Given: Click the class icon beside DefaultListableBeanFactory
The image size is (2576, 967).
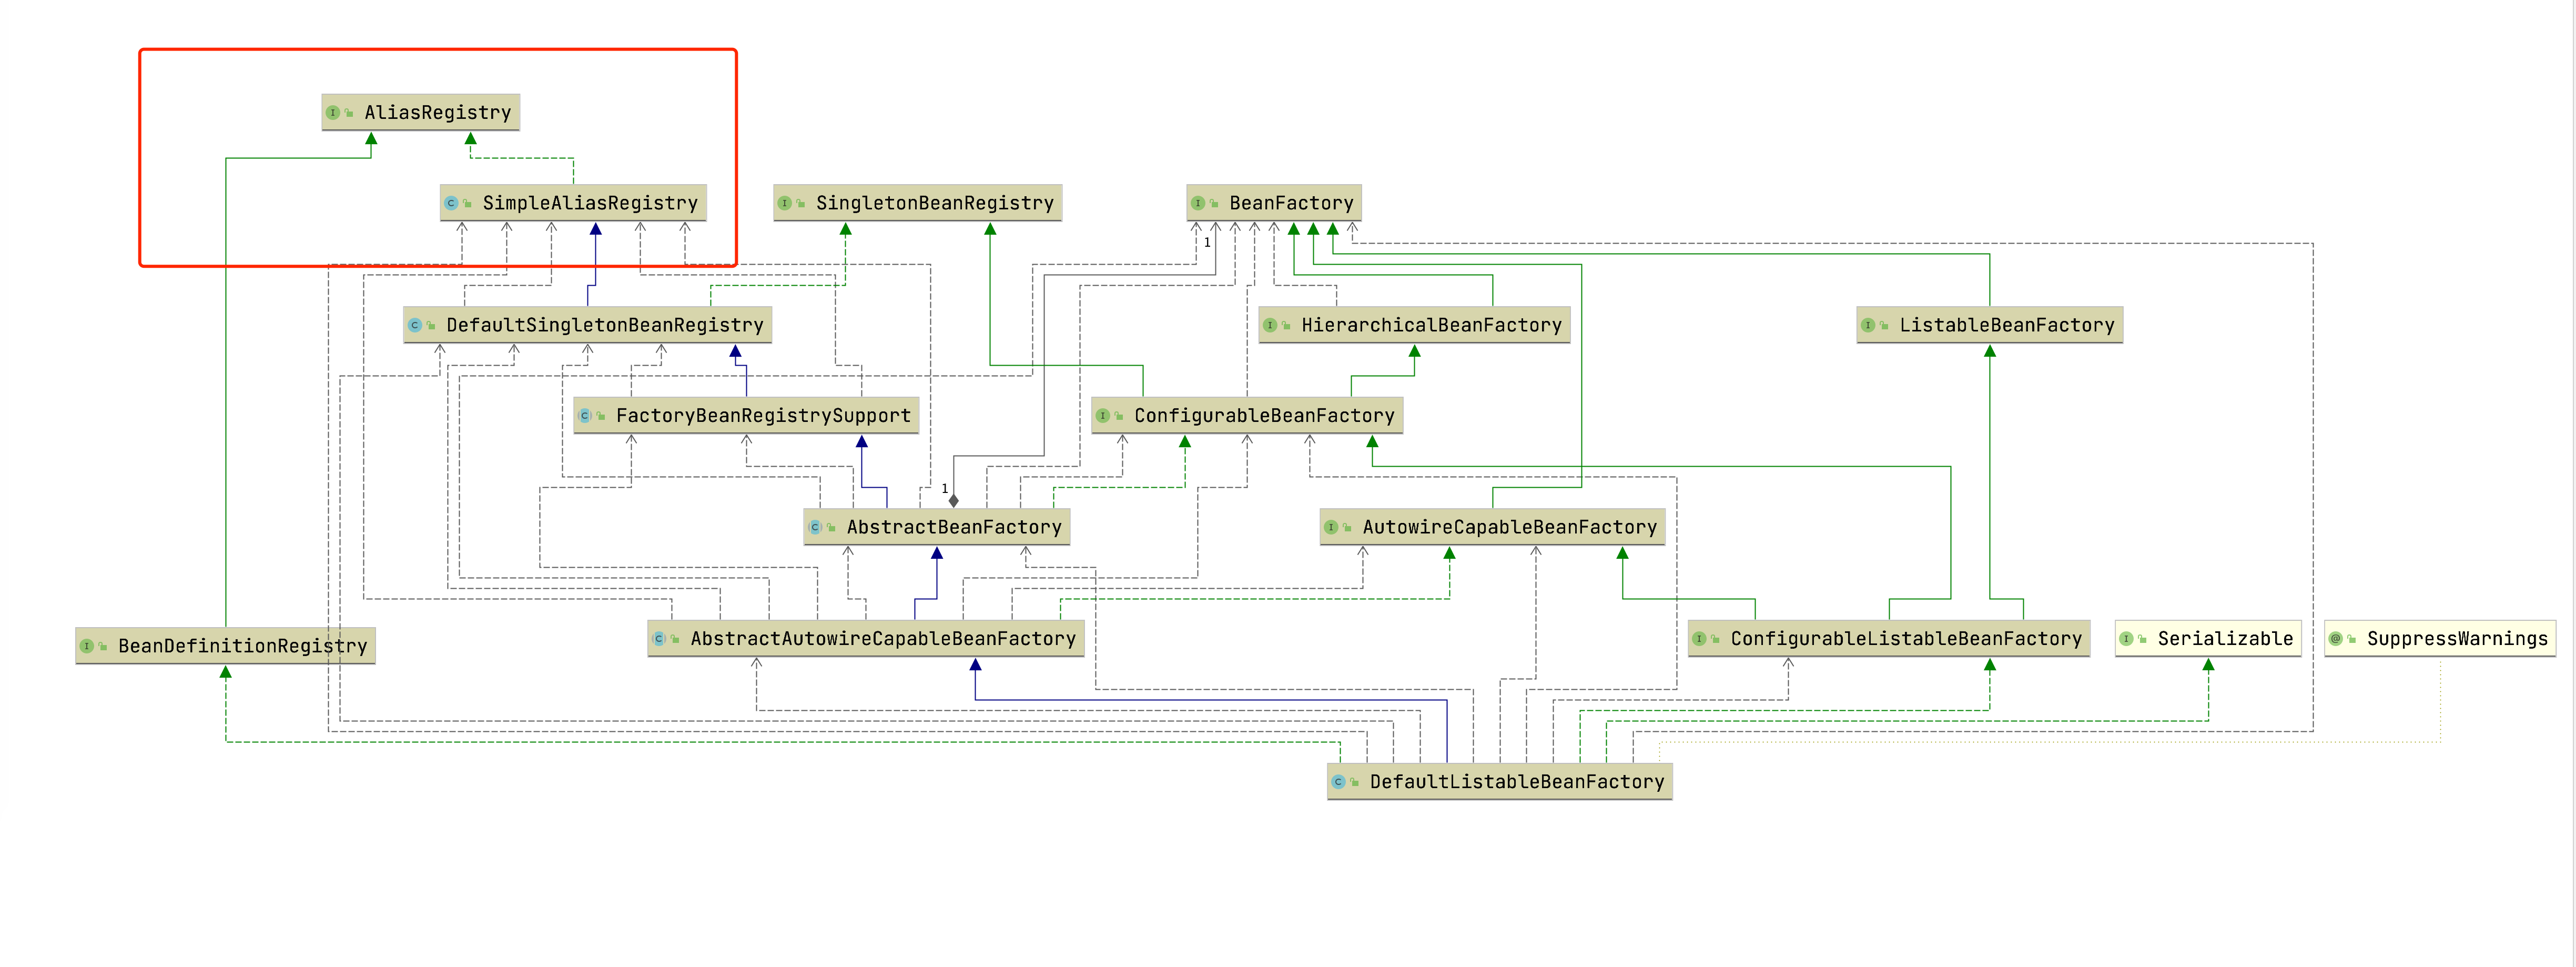Looking at the screenshot, I should click(x=1338, y=782).
